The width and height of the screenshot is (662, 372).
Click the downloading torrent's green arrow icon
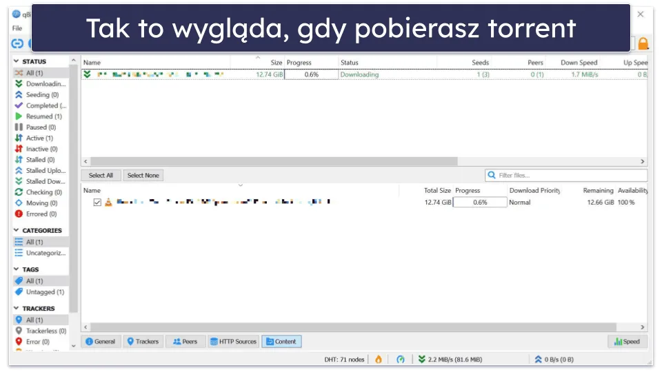(x=88, y=74)
